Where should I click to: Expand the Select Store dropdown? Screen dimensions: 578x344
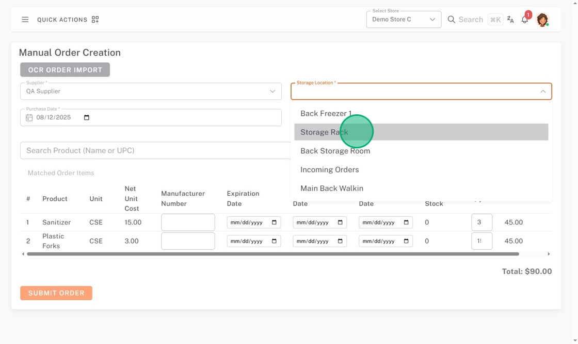404,20
